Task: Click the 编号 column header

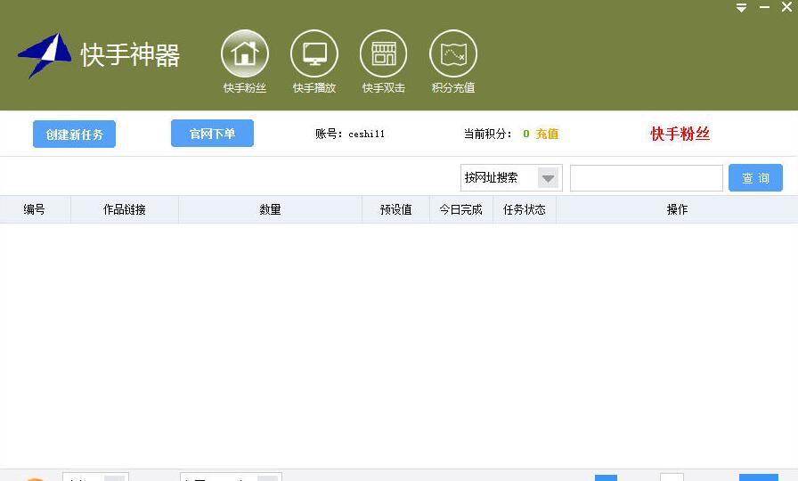Action: (35, 209)
